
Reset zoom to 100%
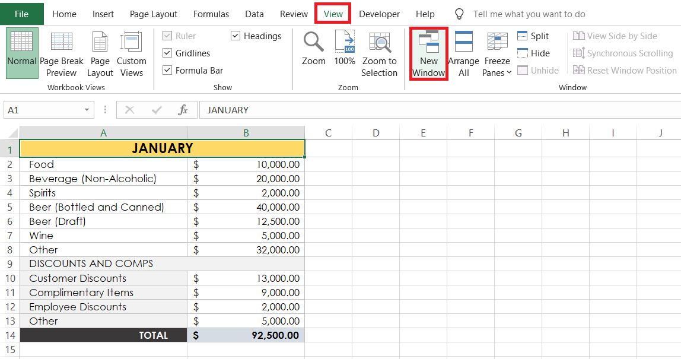coord(345,49)
